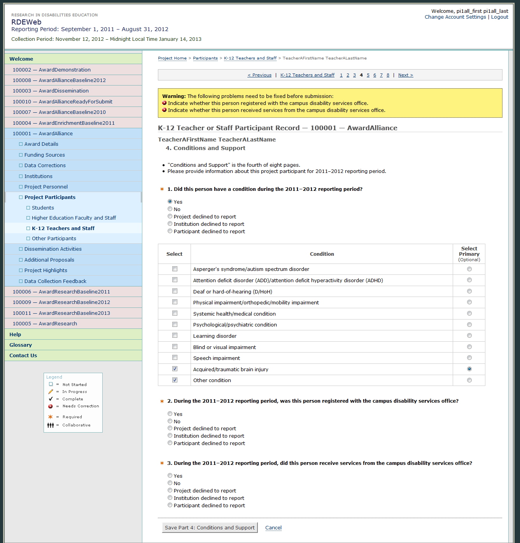This screenshot has height=543, width=520.
Task: Click red error icon on second warning
Action: (x=165, y=110)
